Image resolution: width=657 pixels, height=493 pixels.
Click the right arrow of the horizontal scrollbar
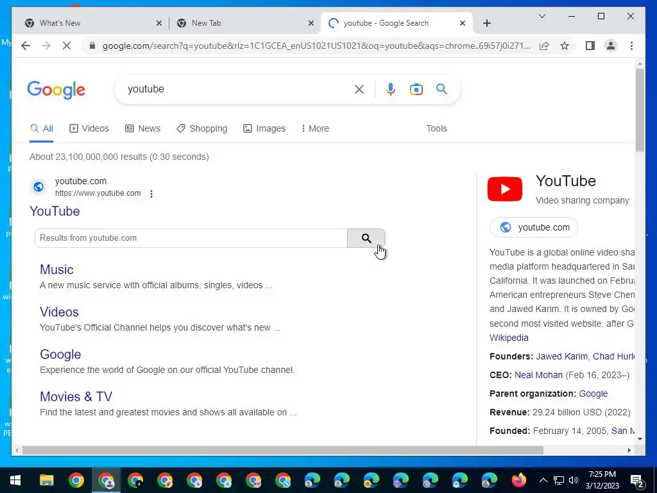tap(629, 450)
